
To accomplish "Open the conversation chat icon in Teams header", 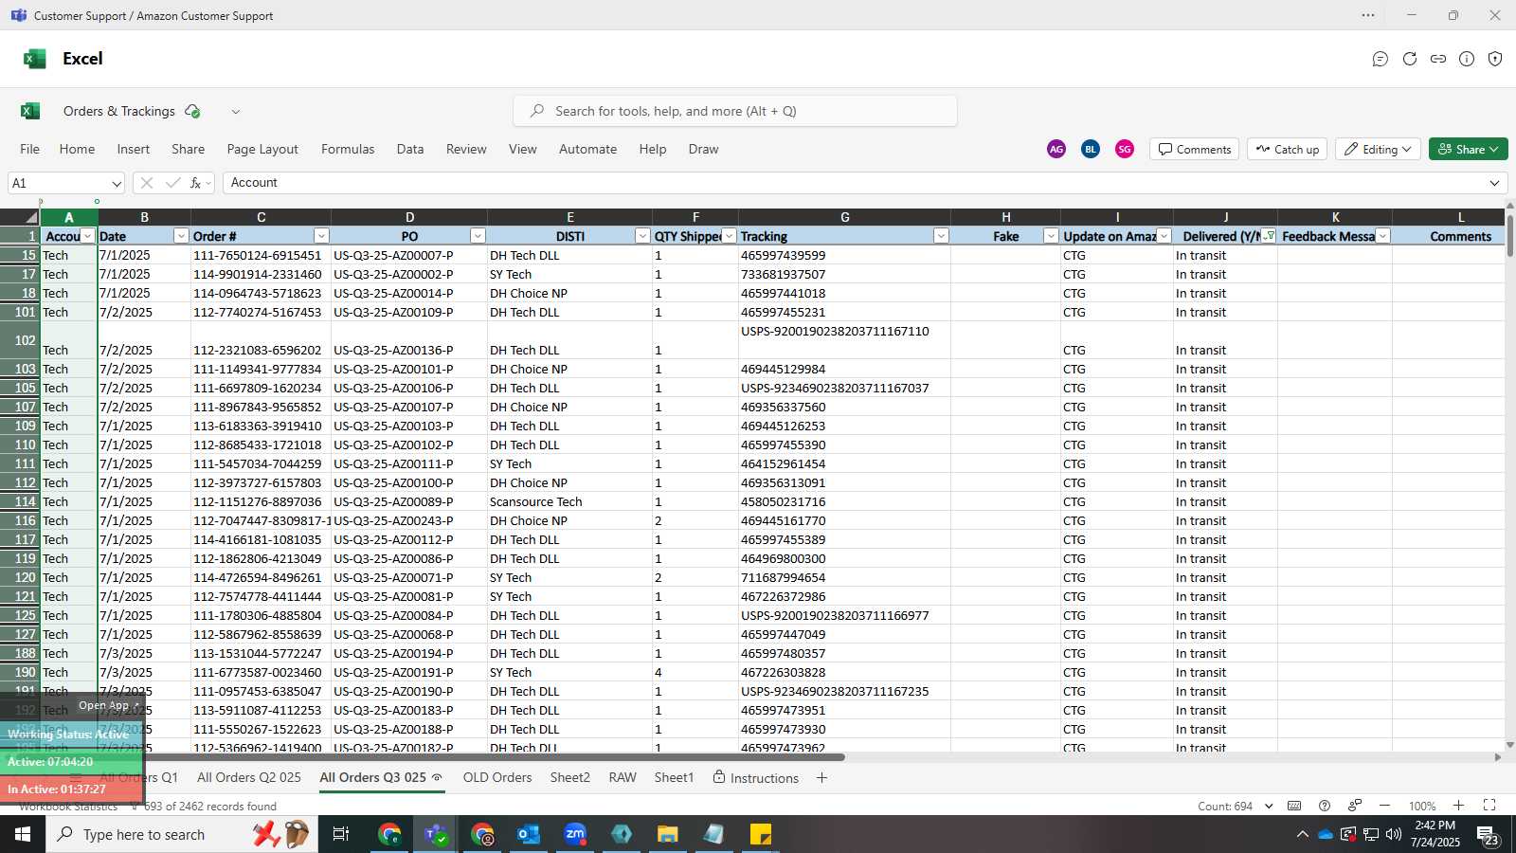I will pyautogui.click(x=1381, y=59).
